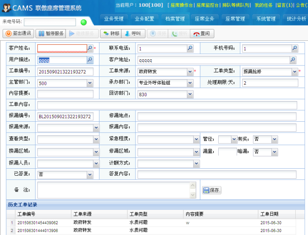
Task: Switch to the 档案管理 tab
Action: pos(175,19)
